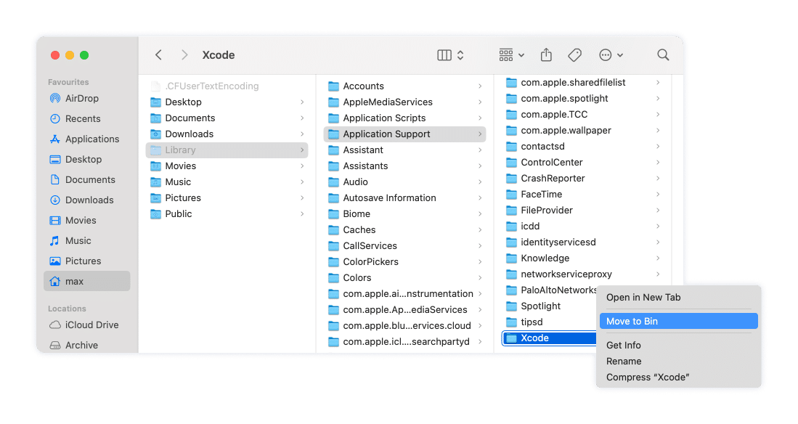
Task: Expand the Library folder chevron
Action: 302,150
